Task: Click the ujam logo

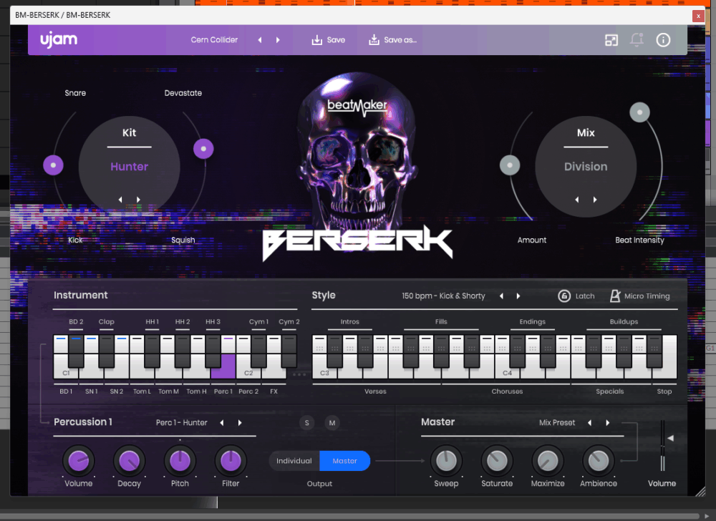Action: [x=59, y=39]
